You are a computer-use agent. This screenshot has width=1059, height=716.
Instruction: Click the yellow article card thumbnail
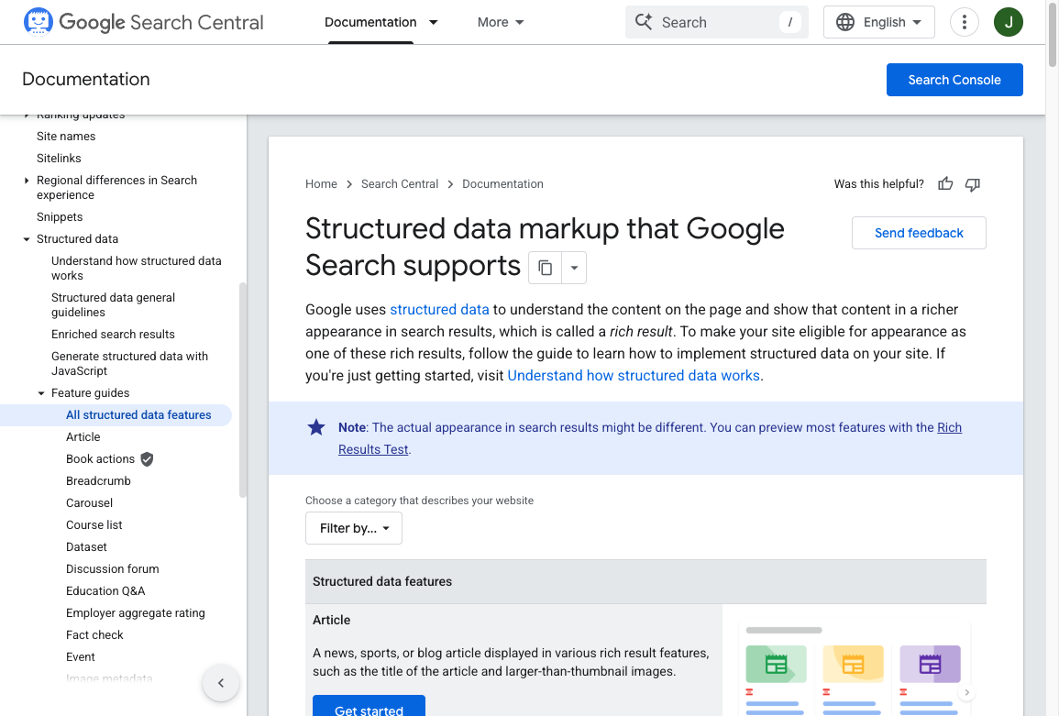pyautogui.click(x=853, y=664)
